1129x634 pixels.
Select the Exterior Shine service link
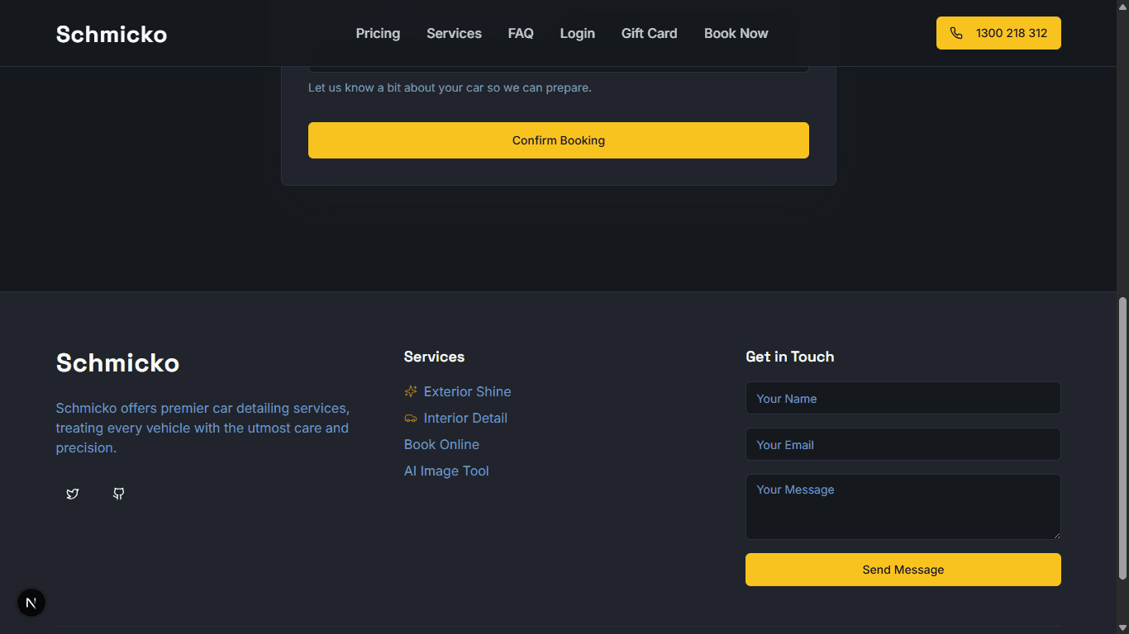[467, 391]
